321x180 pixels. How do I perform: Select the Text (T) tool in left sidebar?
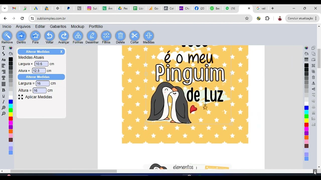pos(4,48)
